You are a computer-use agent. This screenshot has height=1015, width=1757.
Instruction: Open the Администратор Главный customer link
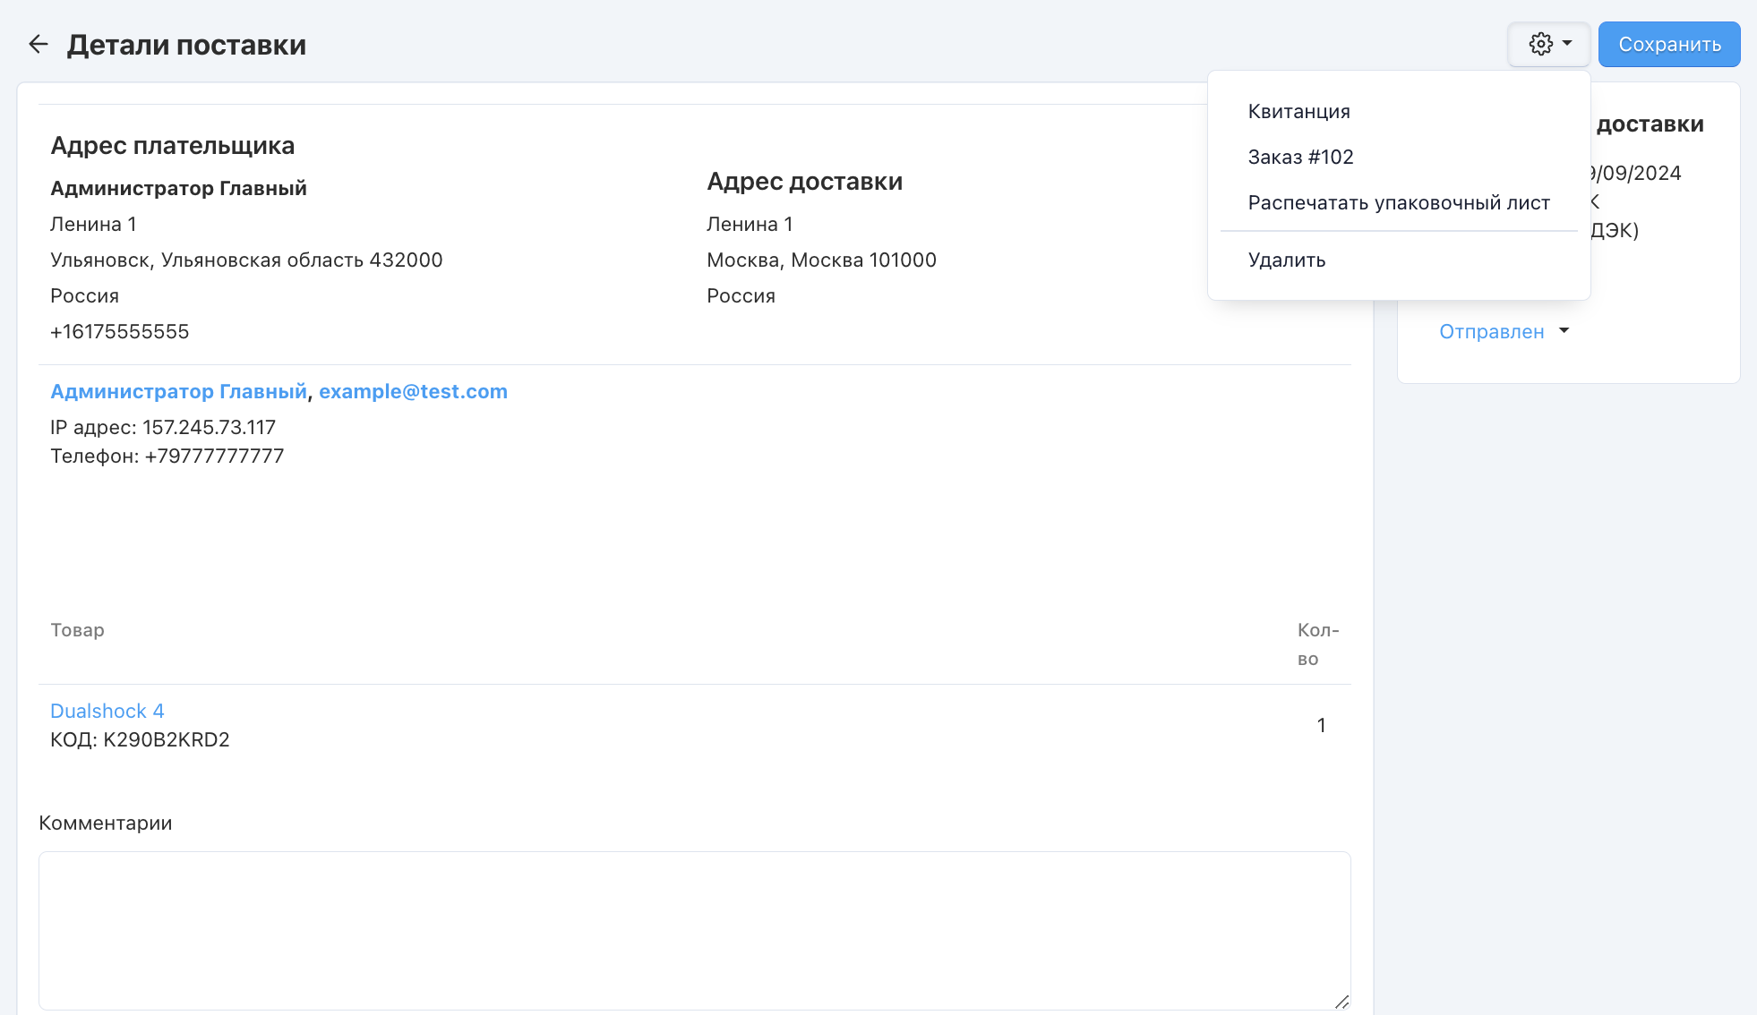178,391
